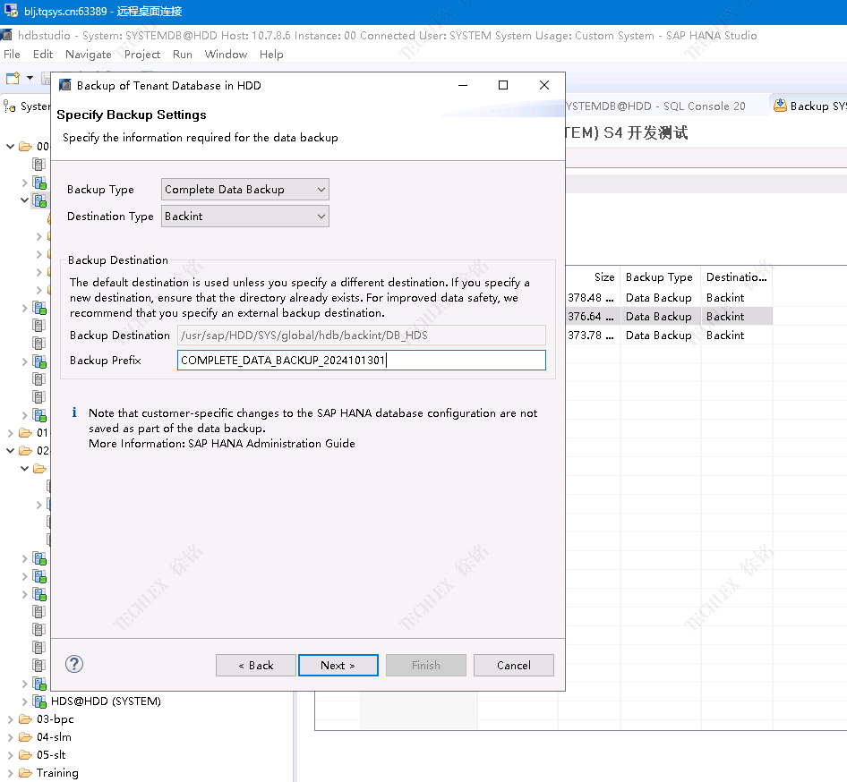Open the Navigate menu
The height and width of the screenshot is (782, 847).
89,55
